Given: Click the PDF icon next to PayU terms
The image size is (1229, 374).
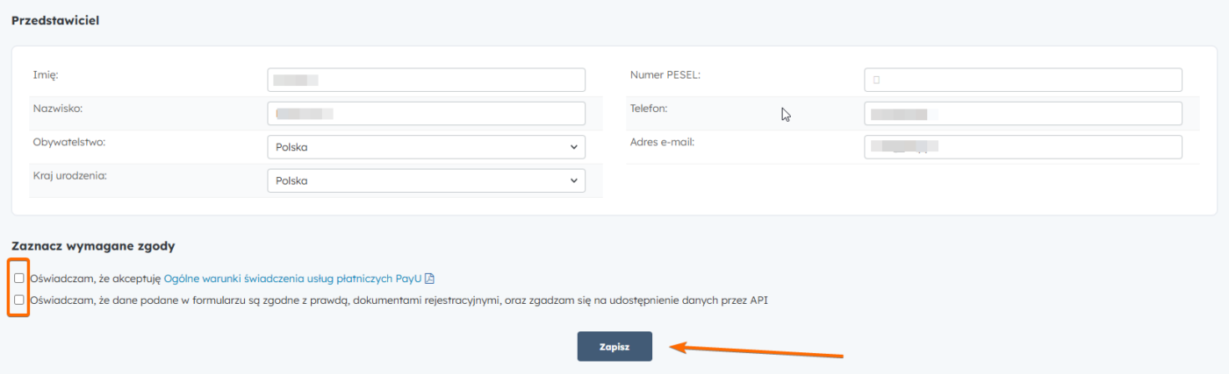Looking at the screenshot, I should (430, 279).
